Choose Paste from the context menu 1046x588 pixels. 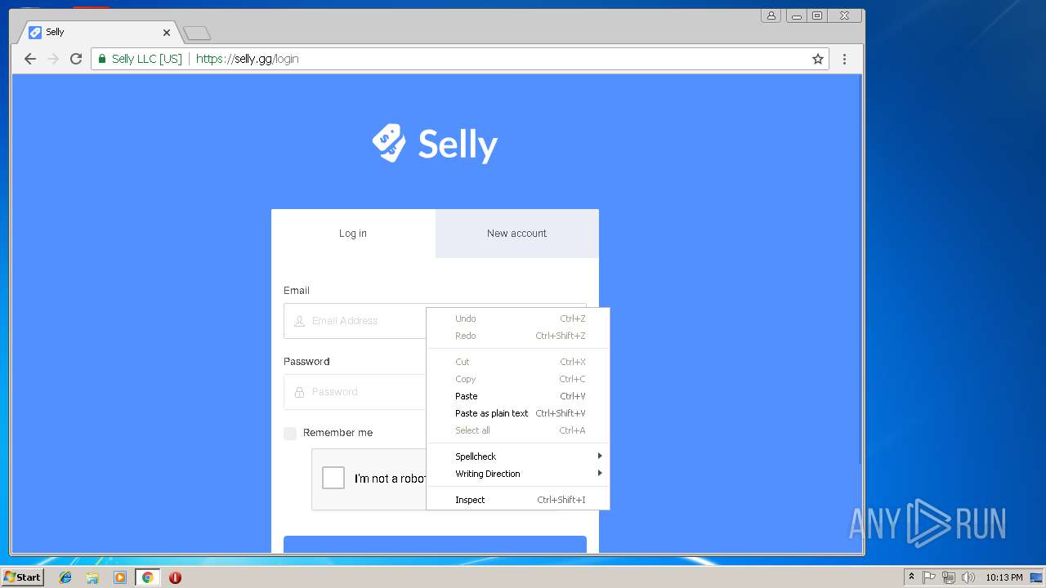click(x=518, y=396)
